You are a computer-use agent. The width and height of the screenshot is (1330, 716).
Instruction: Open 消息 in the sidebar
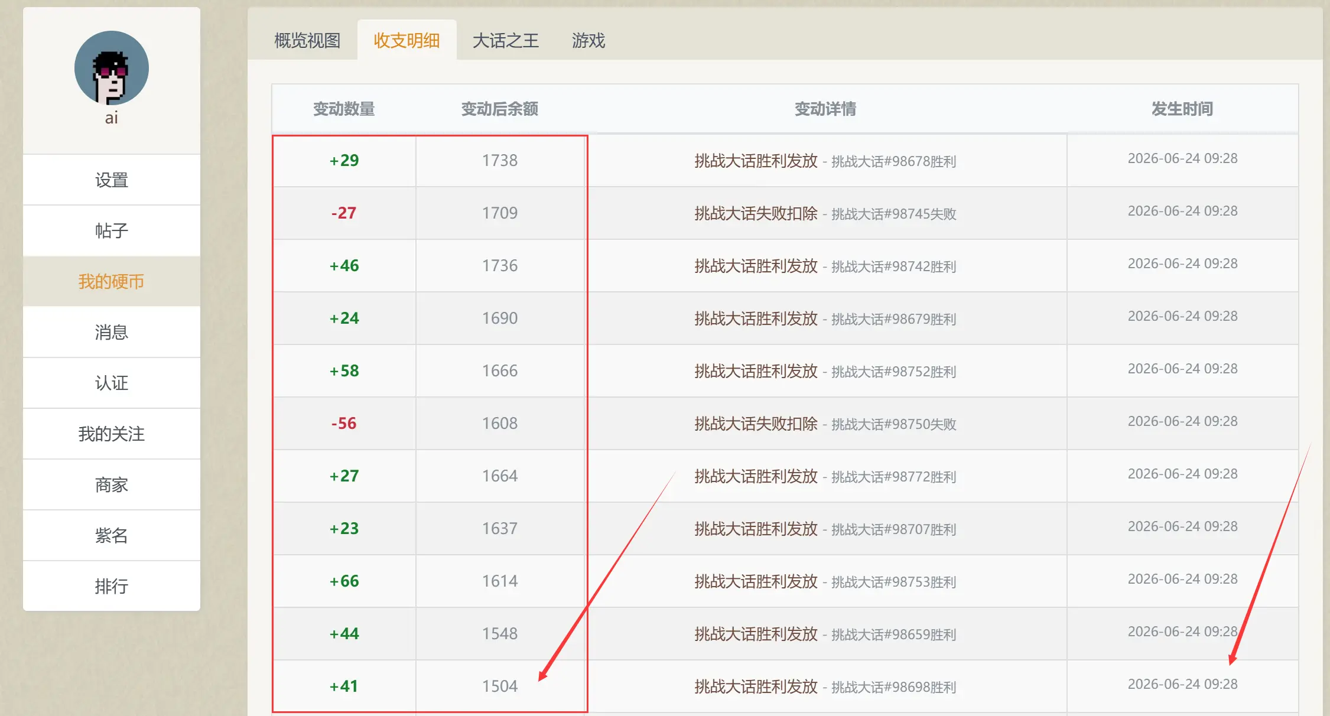pyautogui.click(x=112, y=332)
